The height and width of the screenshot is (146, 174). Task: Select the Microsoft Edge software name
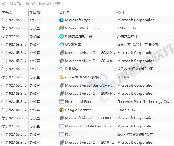point(78,20)
